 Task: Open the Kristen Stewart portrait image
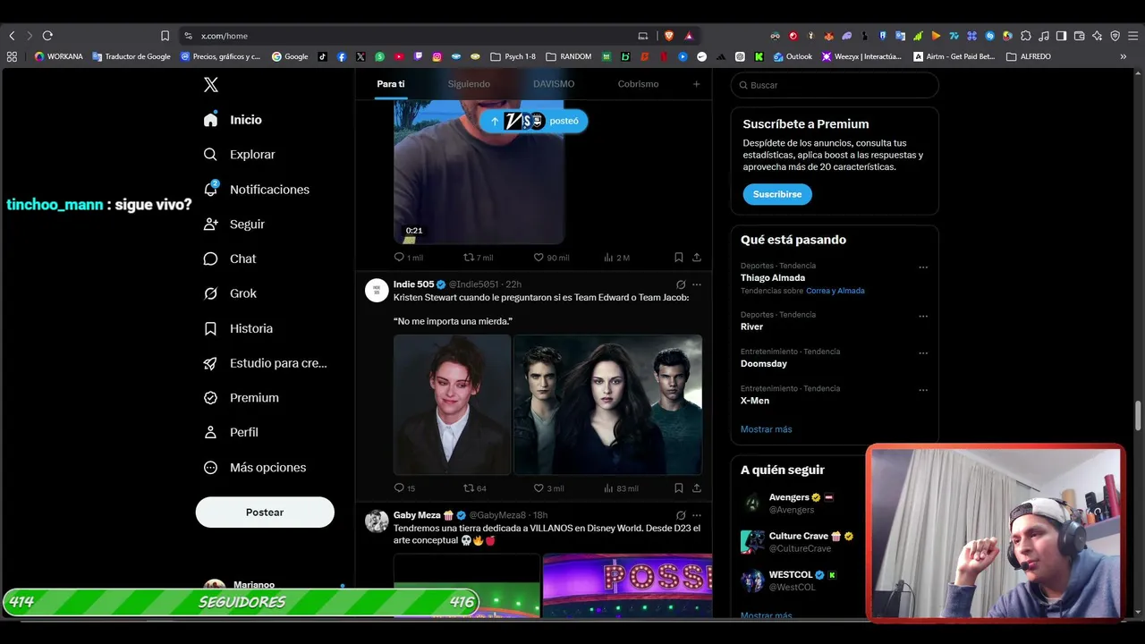pyautogui.click(x=453, y=404)
